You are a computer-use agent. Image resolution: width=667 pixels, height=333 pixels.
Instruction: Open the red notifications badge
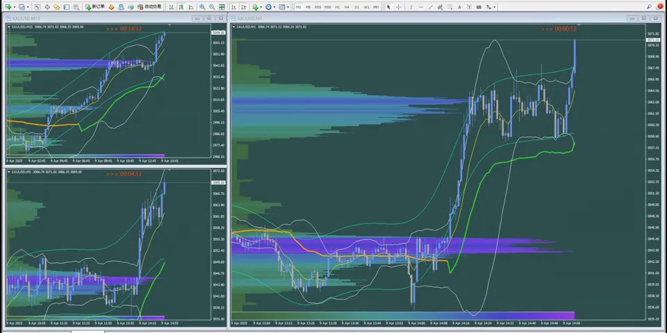(x=660, y=6)
